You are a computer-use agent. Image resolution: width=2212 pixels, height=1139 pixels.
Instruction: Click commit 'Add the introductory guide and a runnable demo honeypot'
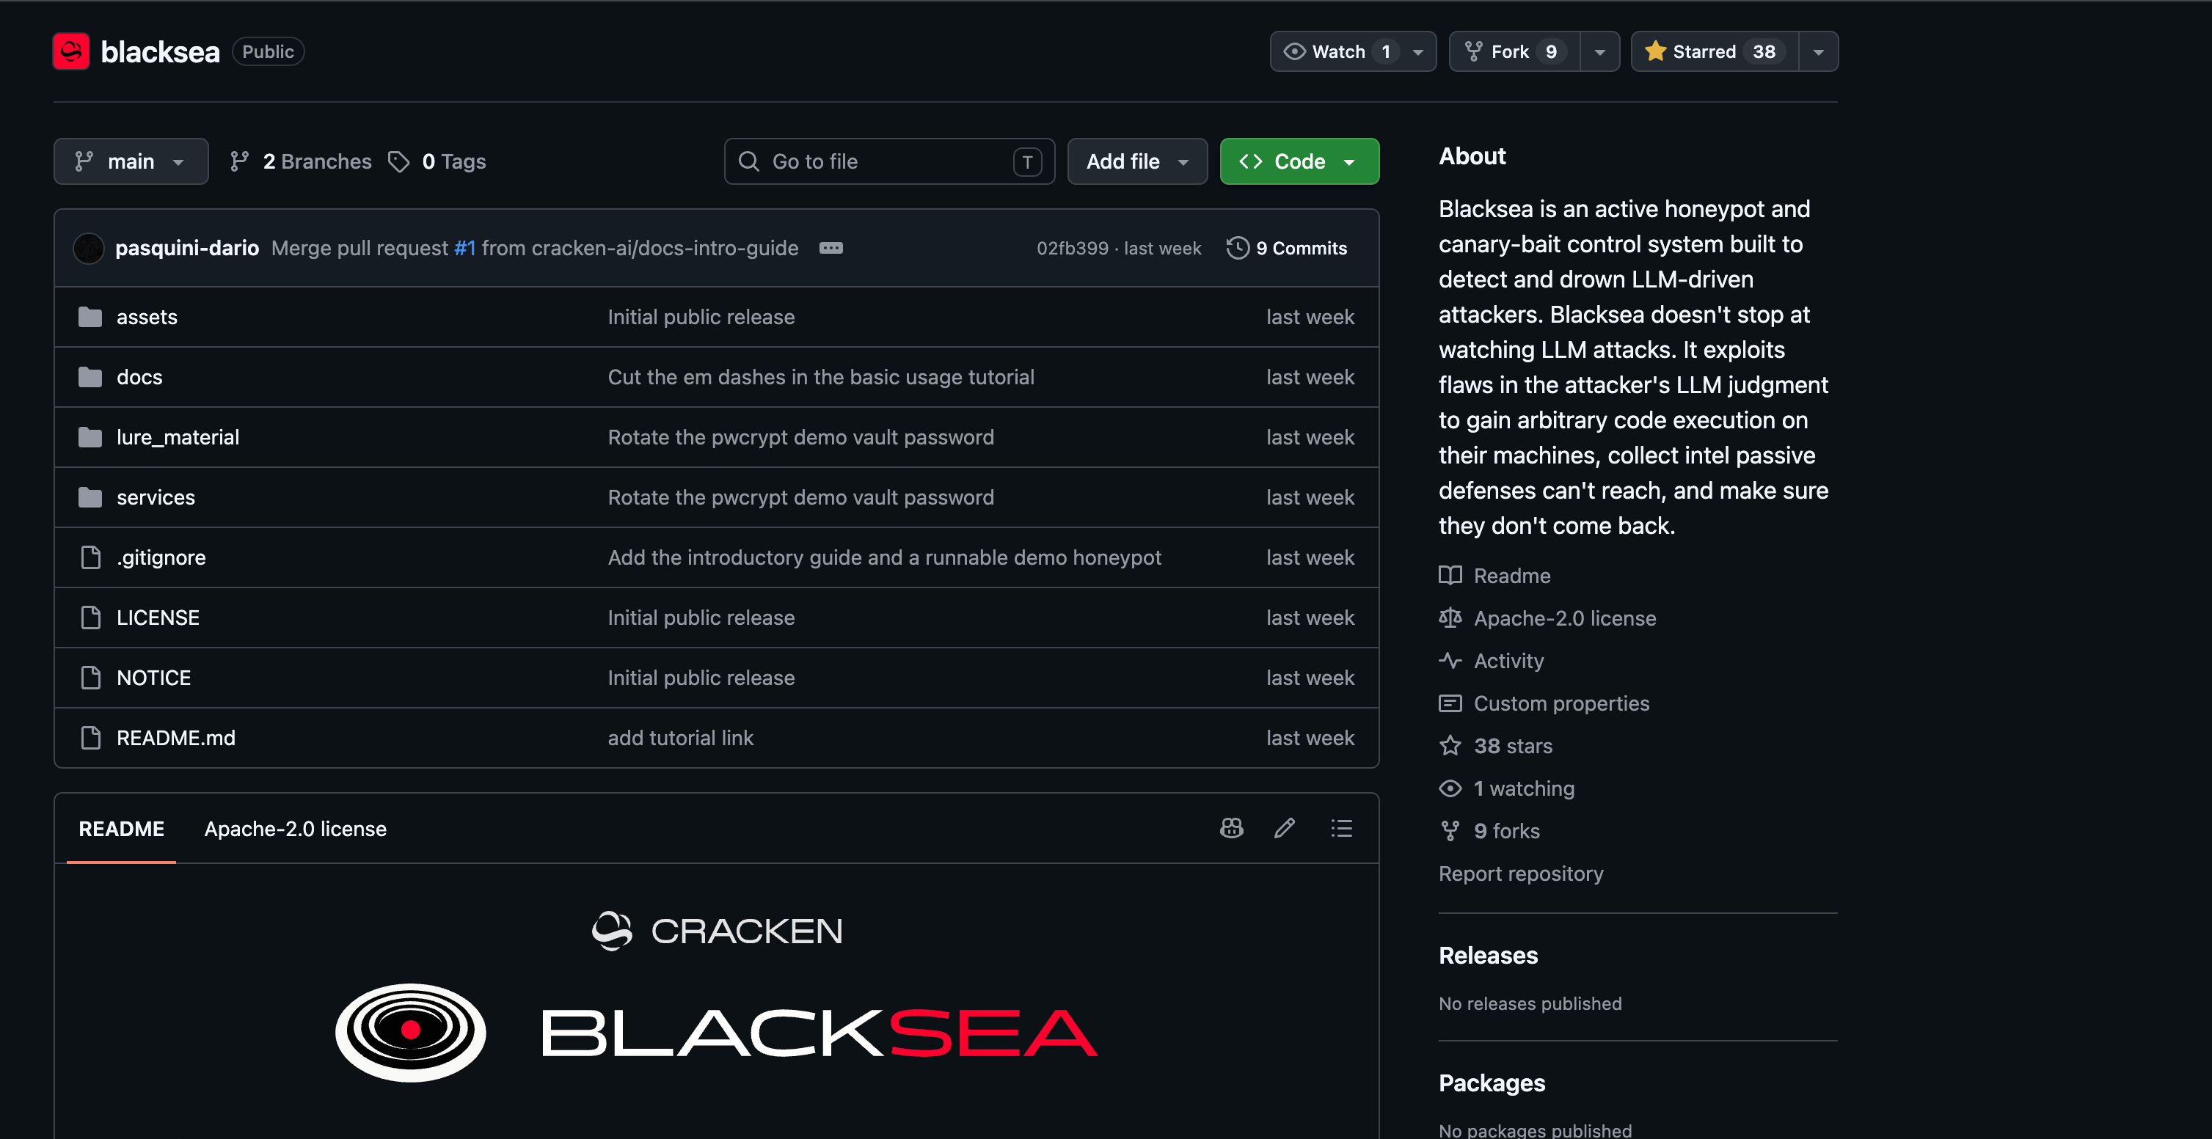tap(885, 557)
